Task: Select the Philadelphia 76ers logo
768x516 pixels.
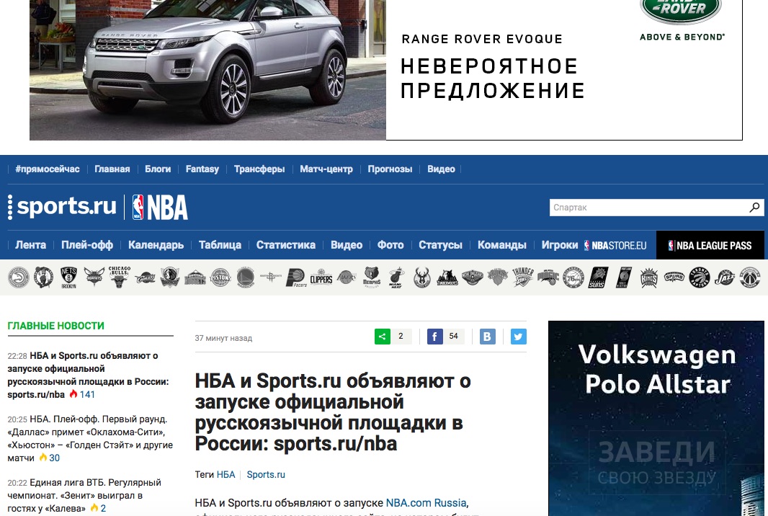Action: (x=573, y=277)
